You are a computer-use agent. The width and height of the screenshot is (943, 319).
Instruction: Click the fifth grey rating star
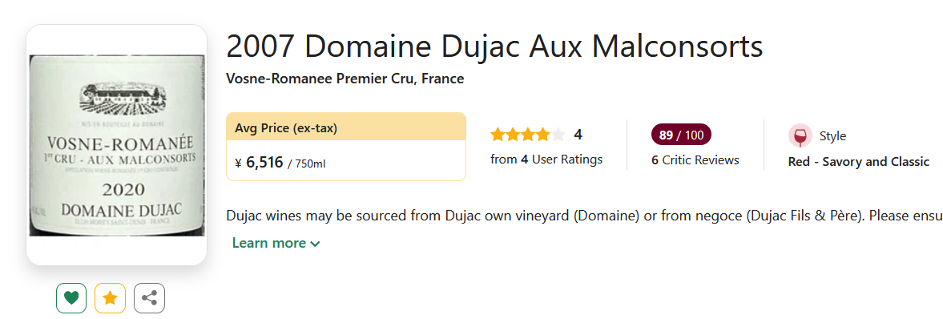tap(558, 135)
